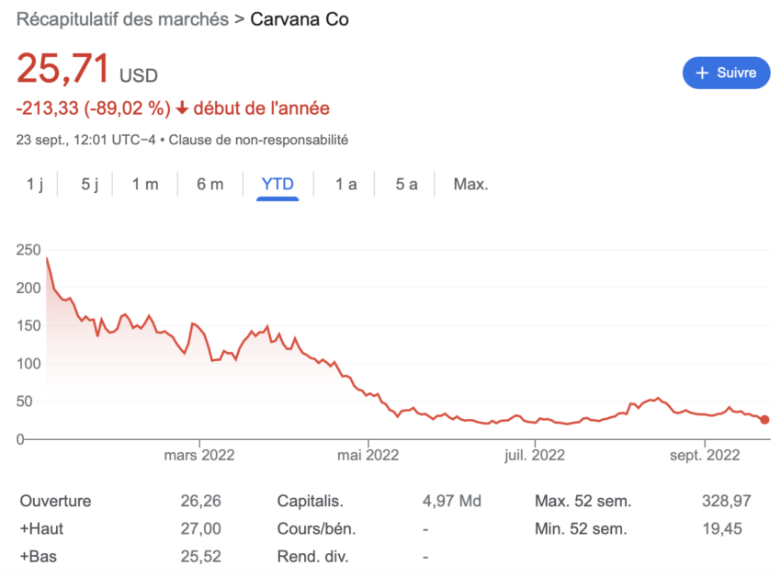The image size is (781, 577).
Task: Click the 25,71 price value
Action: point(63,68)
